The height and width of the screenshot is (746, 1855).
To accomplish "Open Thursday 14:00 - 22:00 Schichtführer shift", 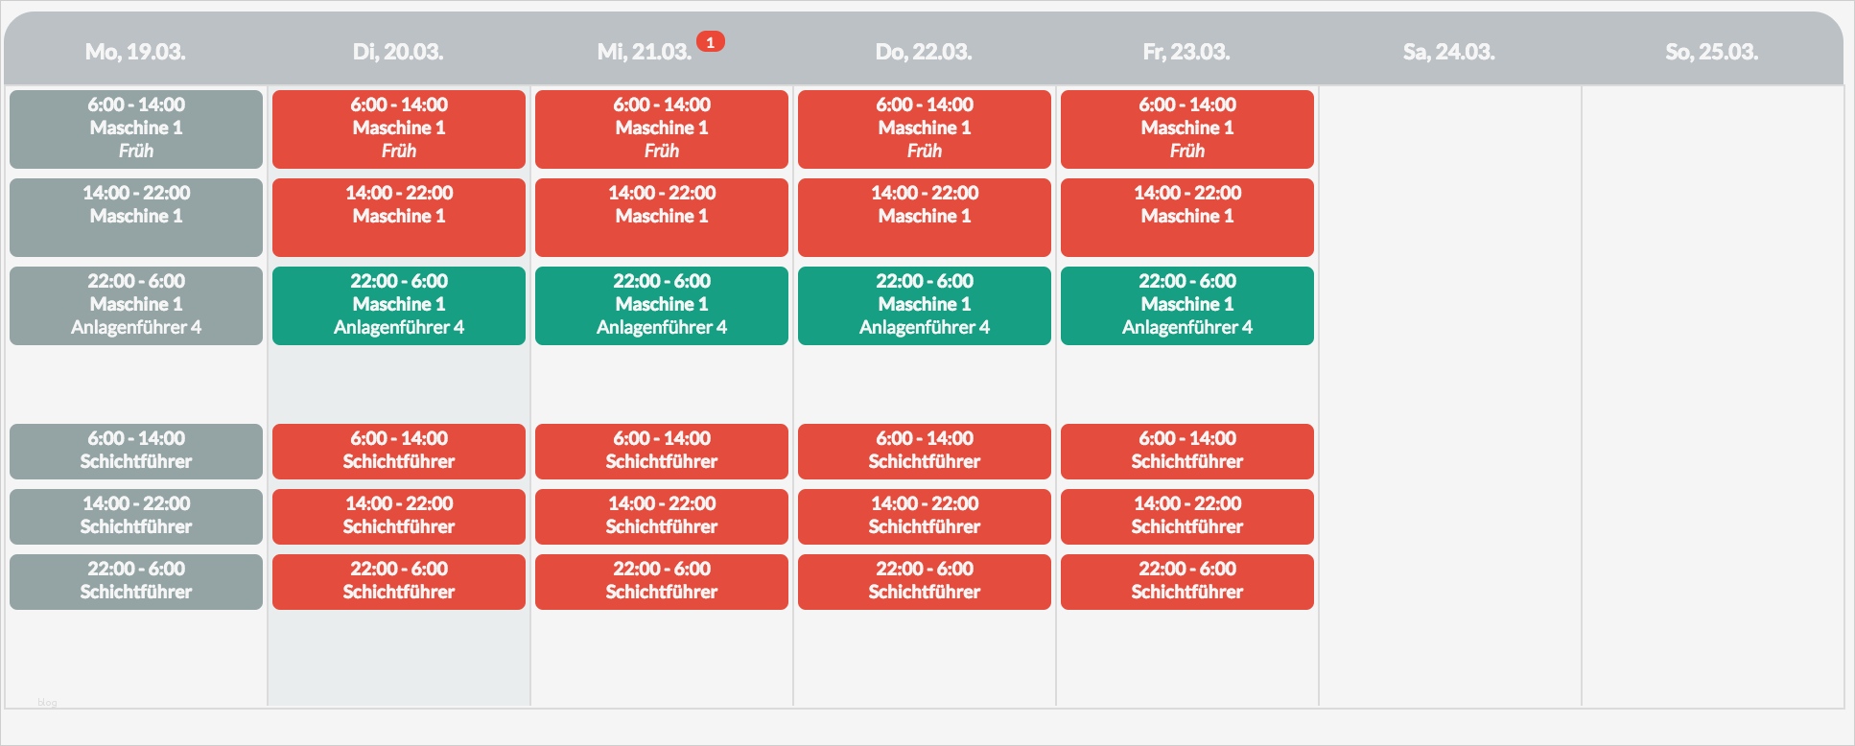I will [925, 517].
